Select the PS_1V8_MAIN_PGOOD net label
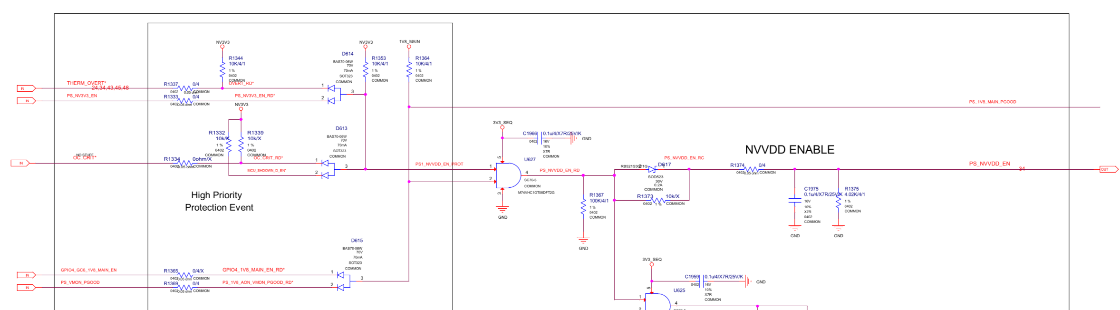 tap(993, 102)
